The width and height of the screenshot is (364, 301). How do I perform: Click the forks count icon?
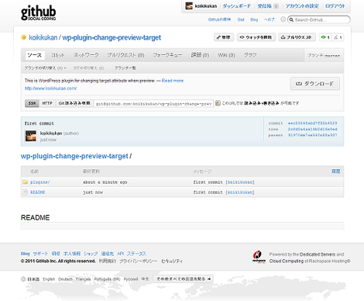click(338, 37)
